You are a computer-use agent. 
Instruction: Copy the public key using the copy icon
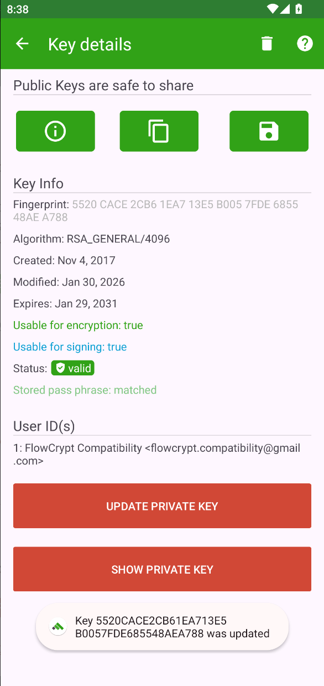coord(159,131)
